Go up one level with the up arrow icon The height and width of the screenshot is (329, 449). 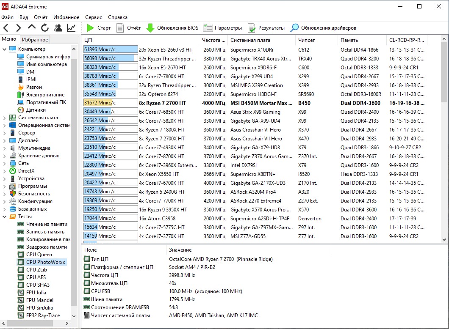coord(31,27)
